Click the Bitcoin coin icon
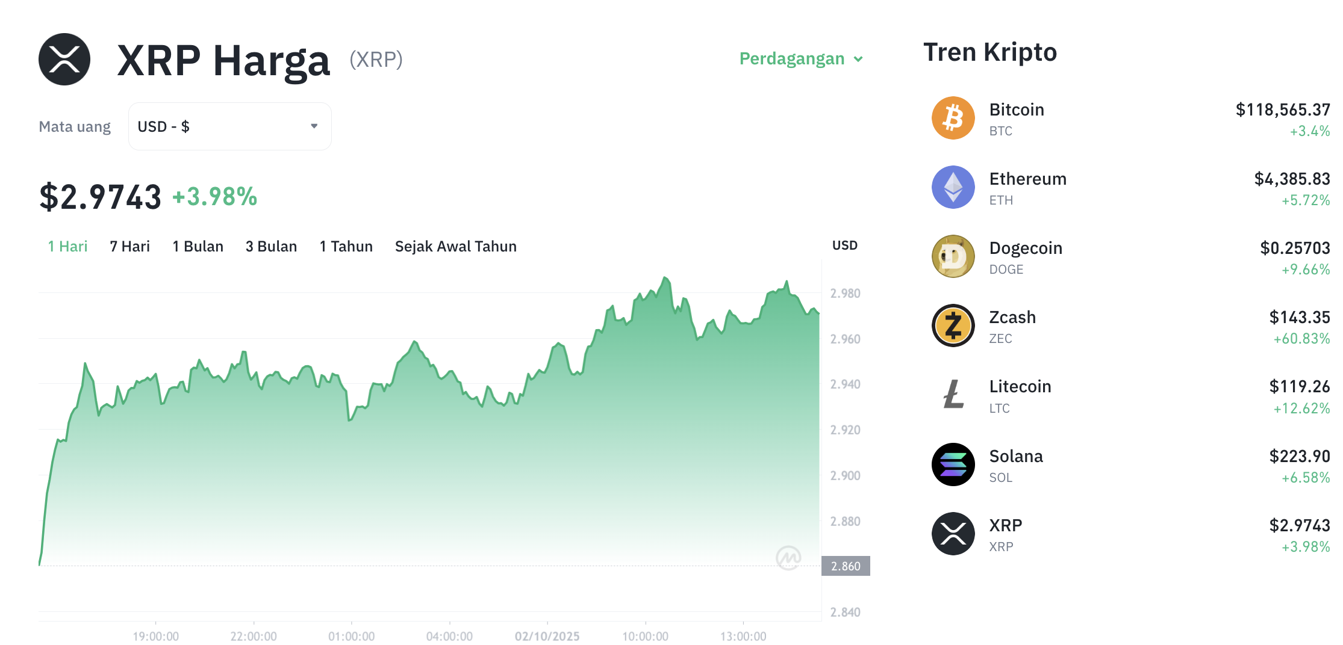This screenshot has width=1343, height=645. click(953, 118)
